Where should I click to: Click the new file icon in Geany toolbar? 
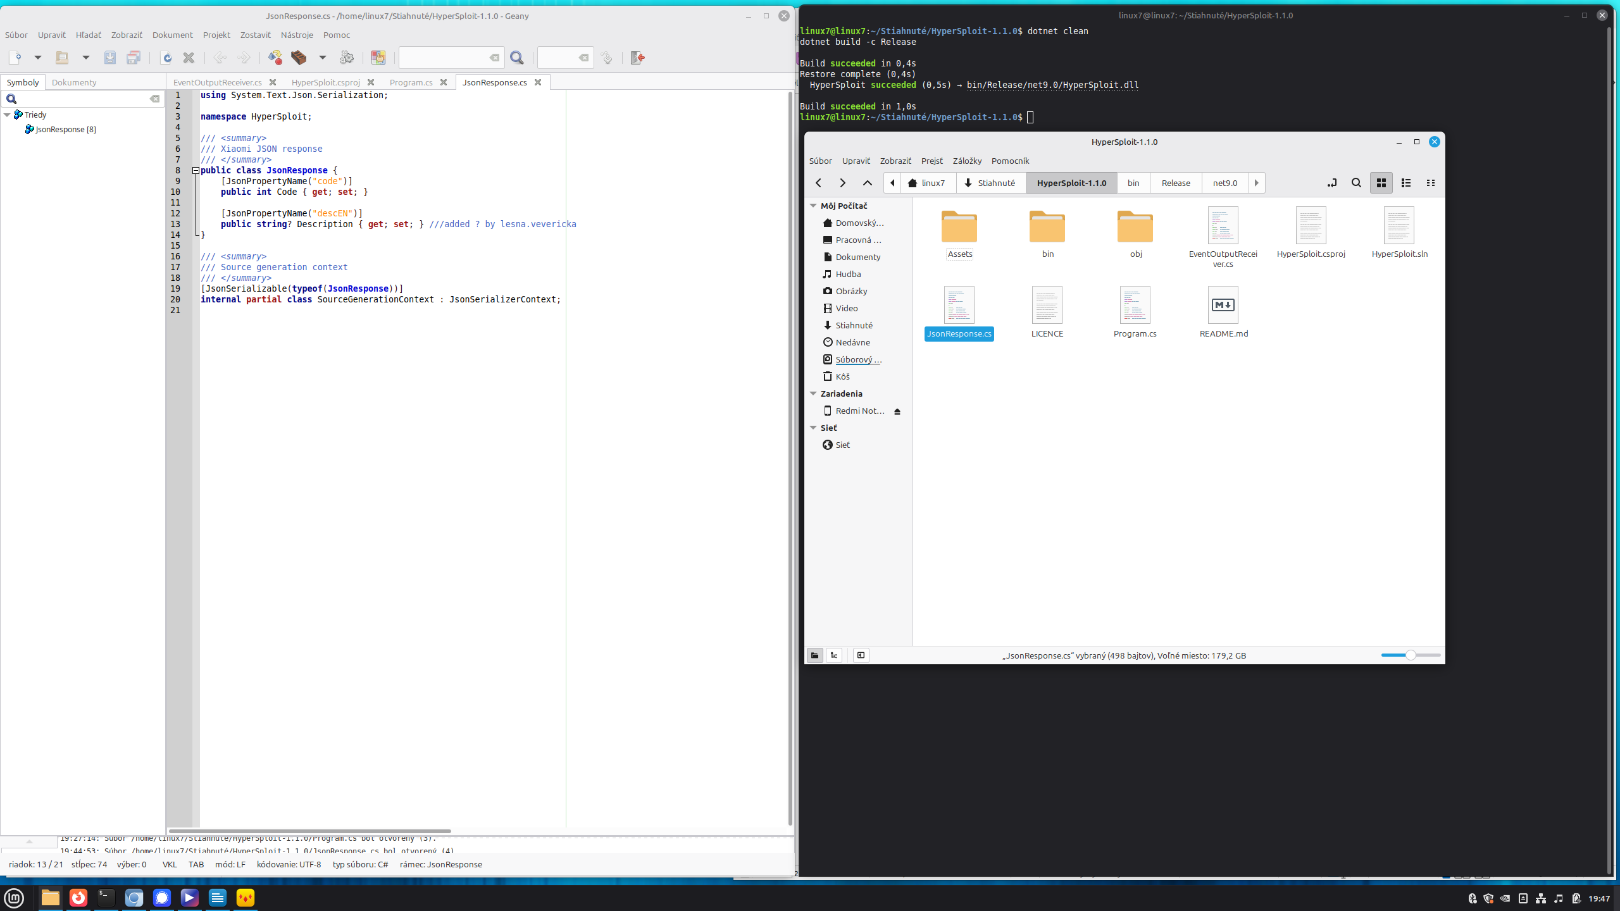pos(15,58)
